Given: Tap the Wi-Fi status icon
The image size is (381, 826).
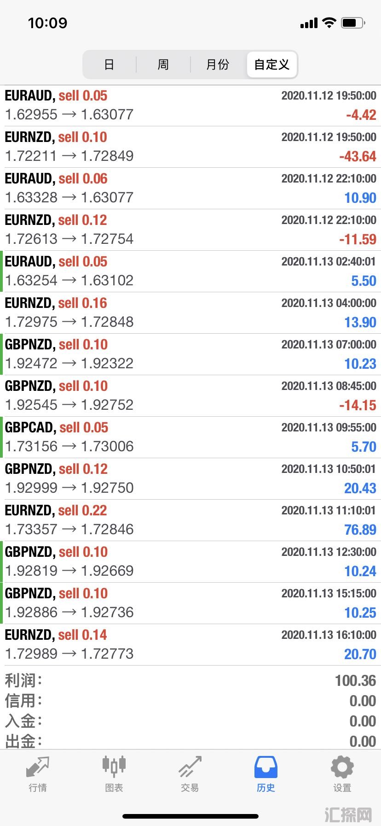Looking at the screenshot, I should 329,23.
